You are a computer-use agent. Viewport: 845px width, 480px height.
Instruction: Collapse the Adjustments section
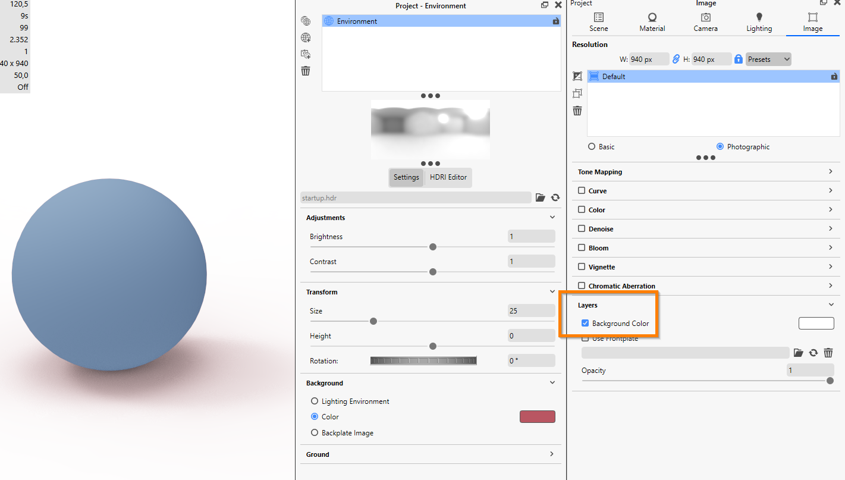pos(552,218)
